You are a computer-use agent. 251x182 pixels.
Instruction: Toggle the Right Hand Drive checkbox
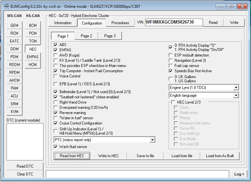(x=56, y=102)
